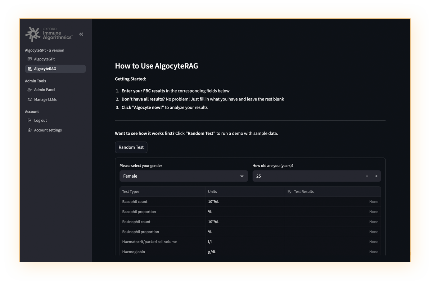Screen dimensions: 429x281
Task: Edit Basophil proportion test result cell
Action: tap(333, 212)
